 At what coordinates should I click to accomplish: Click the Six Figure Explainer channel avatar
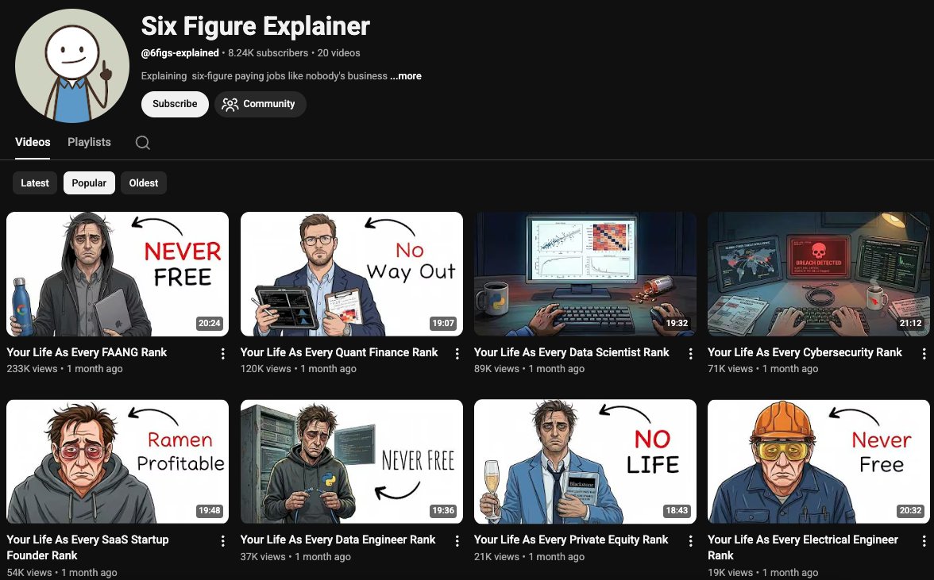click(x=72, y=65)
